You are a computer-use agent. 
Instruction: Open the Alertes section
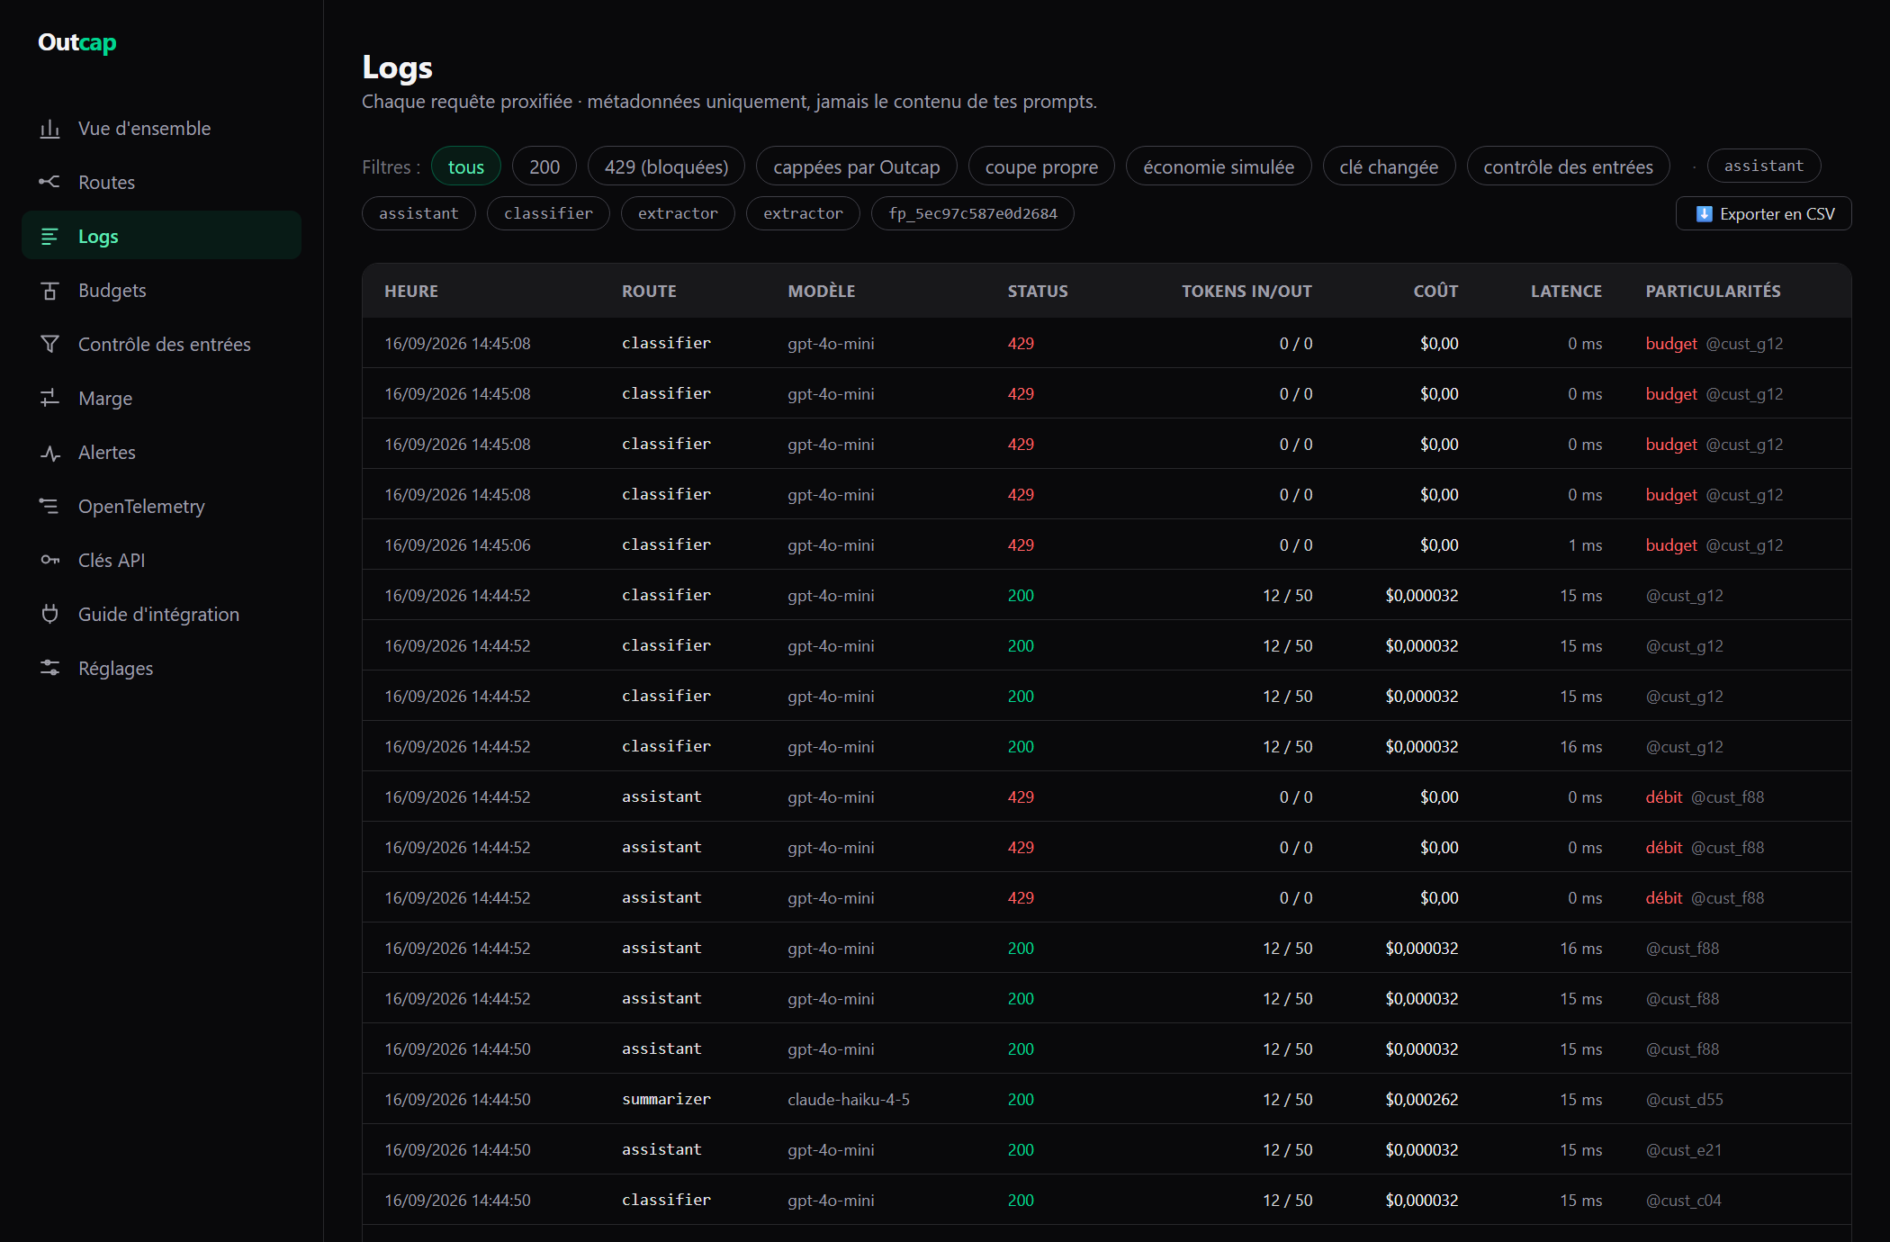pyautogui.click(x=161, y=453)
